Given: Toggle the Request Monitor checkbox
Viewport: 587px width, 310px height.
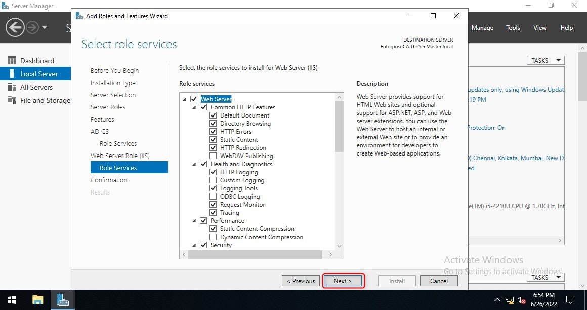Looking at the screenshot, I should point(213,204).
